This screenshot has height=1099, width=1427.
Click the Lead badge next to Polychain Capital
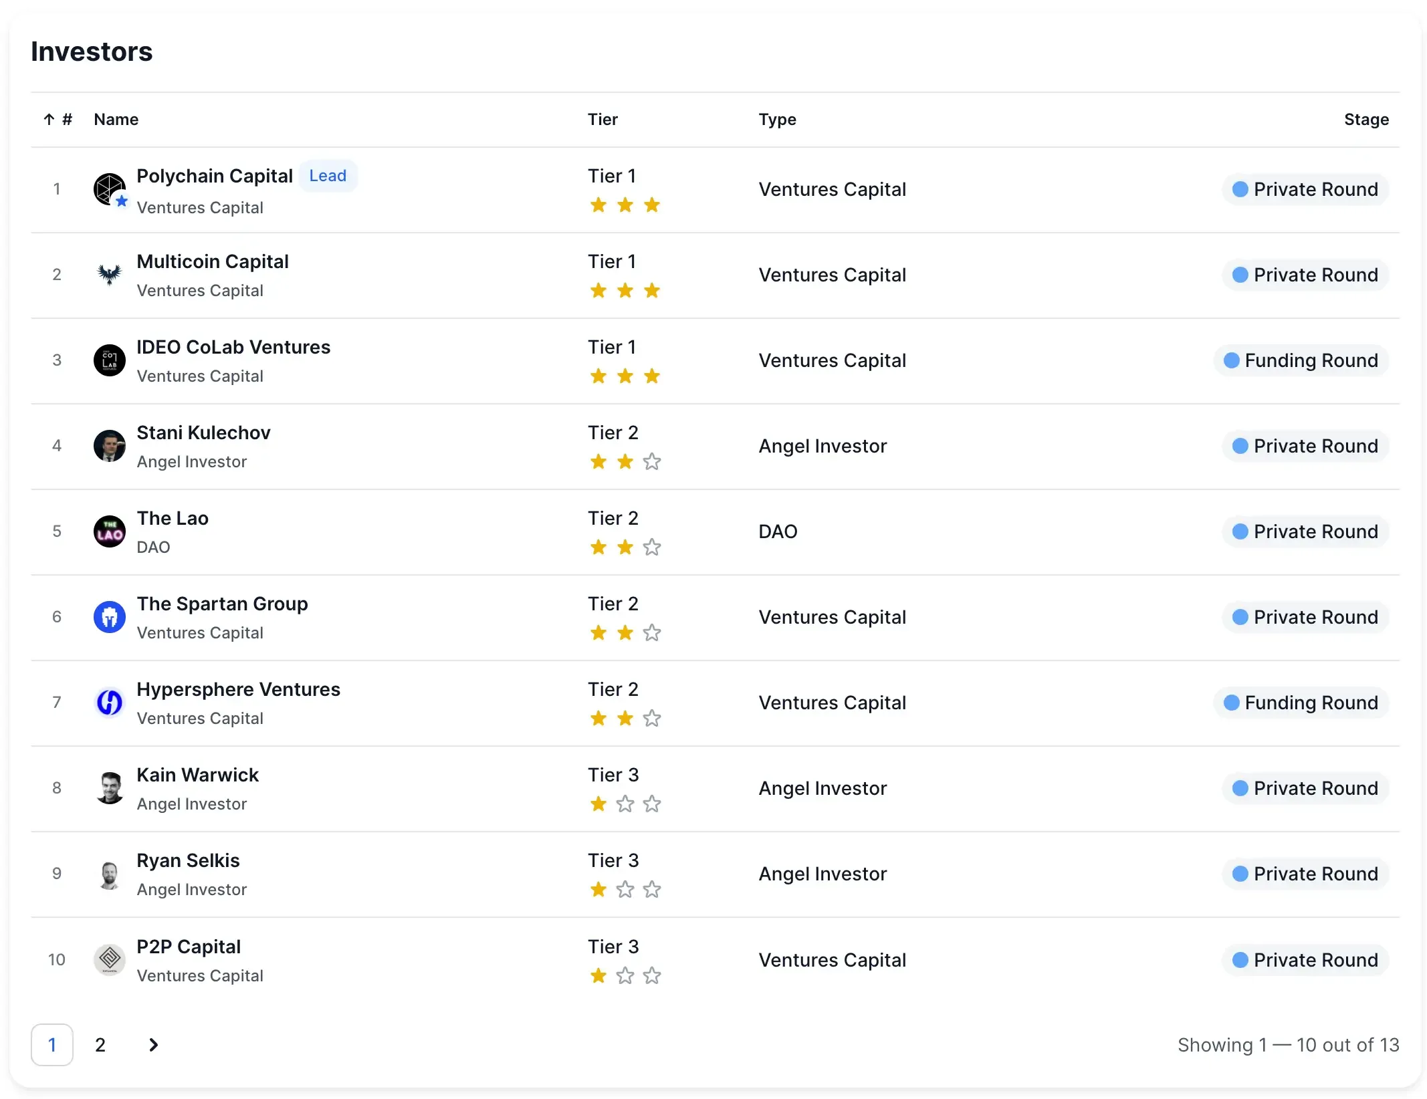(x=328, y=176)
